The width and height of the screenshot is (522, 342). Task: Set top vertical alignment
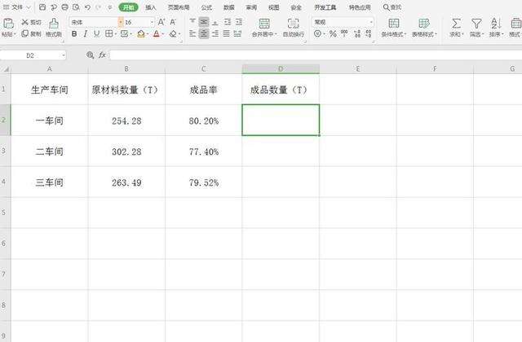coord(192,22)
